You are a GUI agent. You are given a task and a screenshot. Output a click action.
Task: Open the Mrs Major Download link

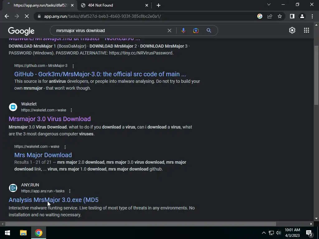pyautogui.click(x=43, y=155)
